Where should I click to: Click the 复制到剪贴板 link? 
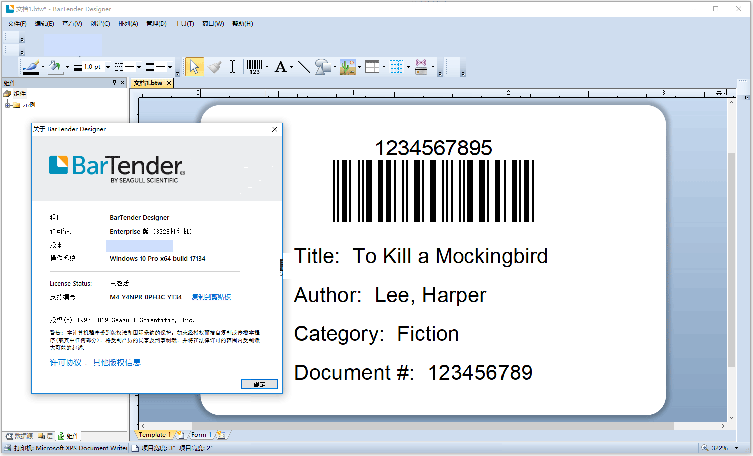(x=211, y=297)
